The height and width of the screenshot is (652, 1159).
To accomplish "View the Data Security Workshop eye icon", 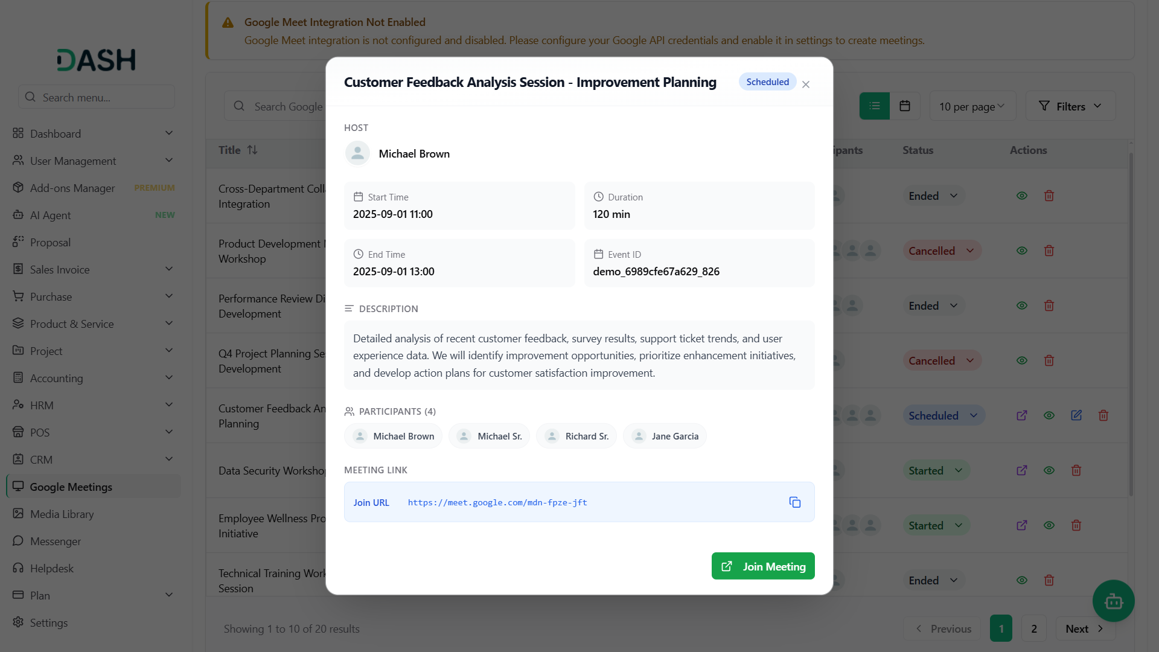I will (x=1049, y=470).
